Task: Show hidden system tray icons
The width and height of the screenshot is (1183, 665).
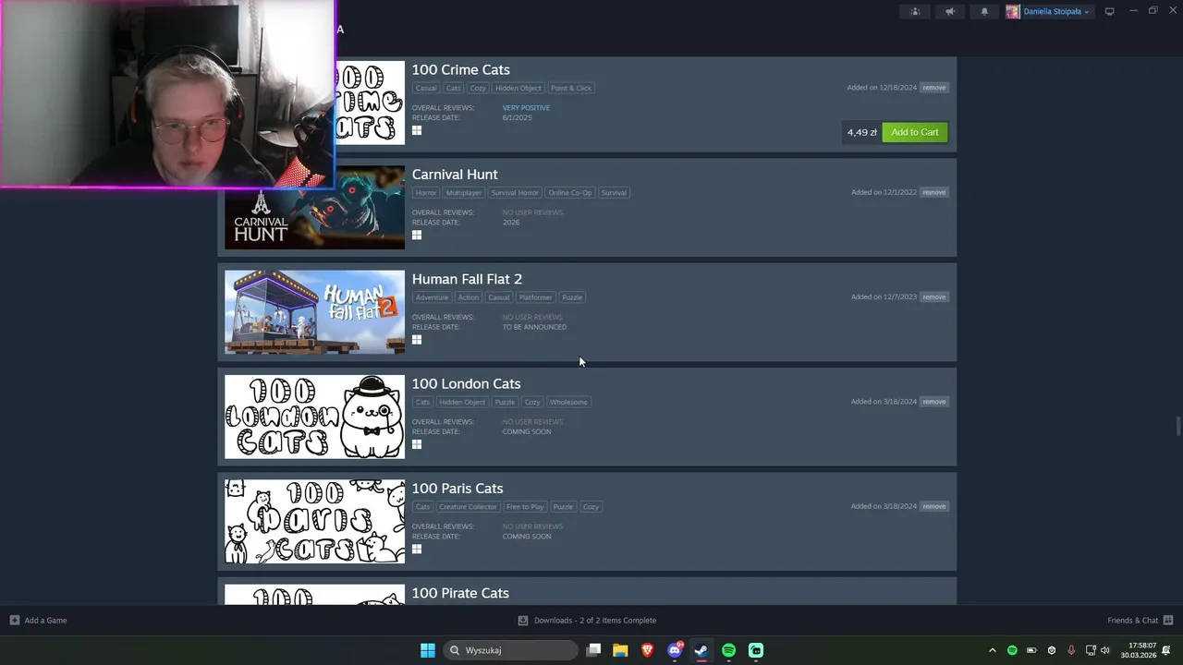Action: click(993, 650)
